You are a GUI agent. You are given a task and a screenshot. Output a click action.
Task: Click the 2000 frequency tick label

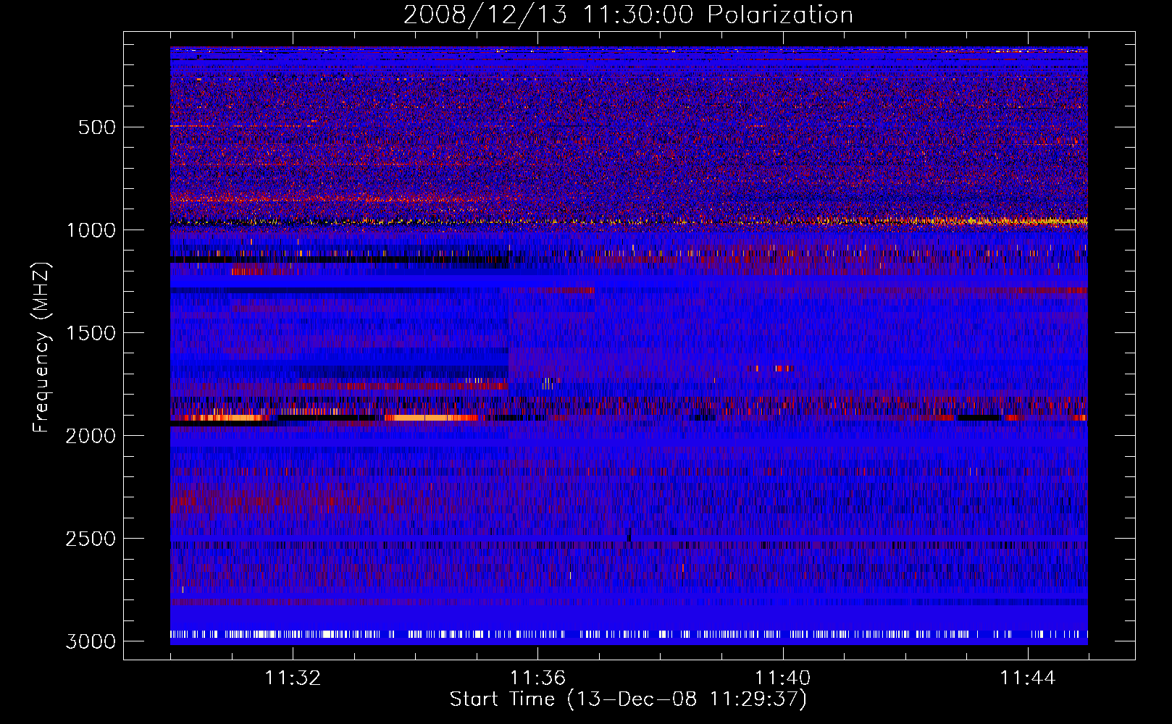pos(91,436)
